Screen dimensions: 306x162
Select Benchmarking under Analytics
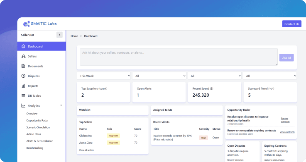click(x=35, y=148)
